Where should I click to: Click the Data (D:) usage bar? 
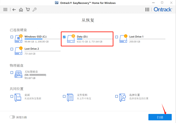click(95, 39)
